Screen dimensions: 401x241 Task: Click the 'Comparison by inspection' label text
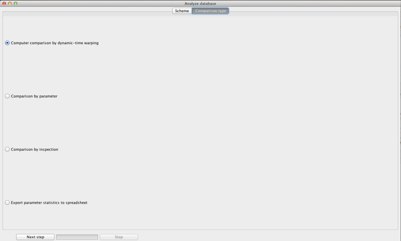34,149
